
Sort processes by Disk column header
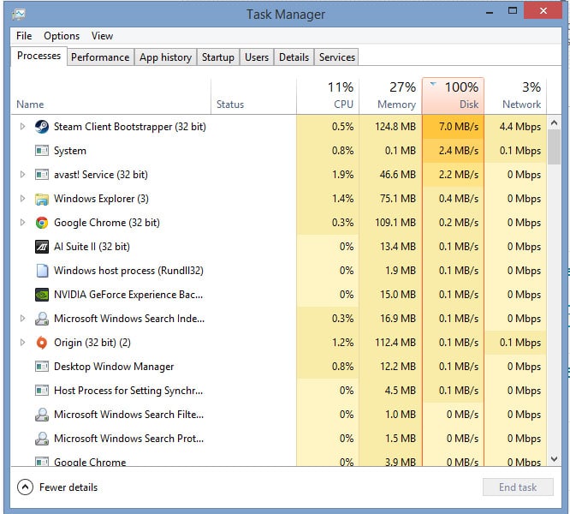tap(453, 96)
